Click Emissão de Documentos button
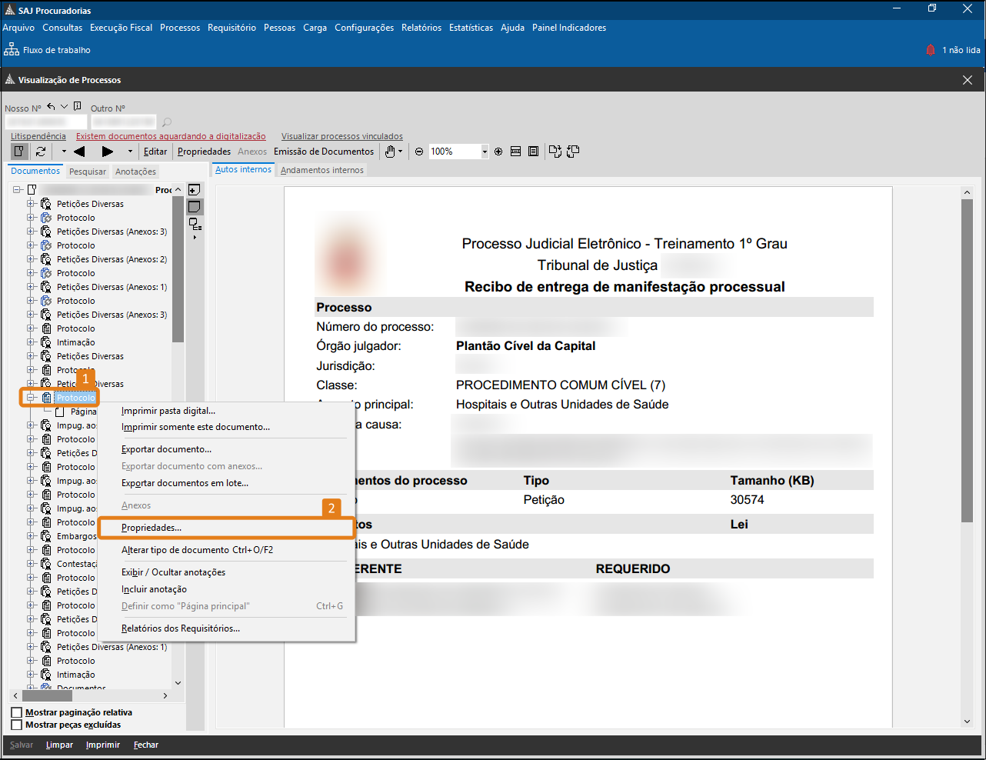 pyautogui.click(x=324, y=152)
